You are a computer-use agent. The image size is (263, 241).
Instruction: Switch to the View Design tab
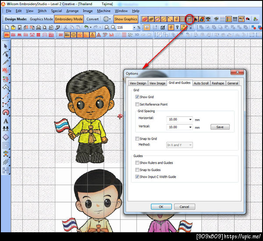138,83
